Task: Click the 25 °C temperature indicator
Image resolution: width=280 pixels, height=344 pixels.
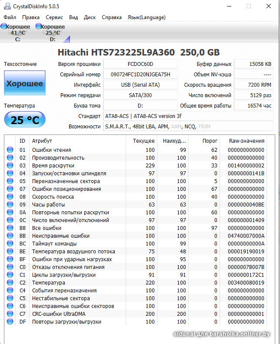Action: [25, 120]
